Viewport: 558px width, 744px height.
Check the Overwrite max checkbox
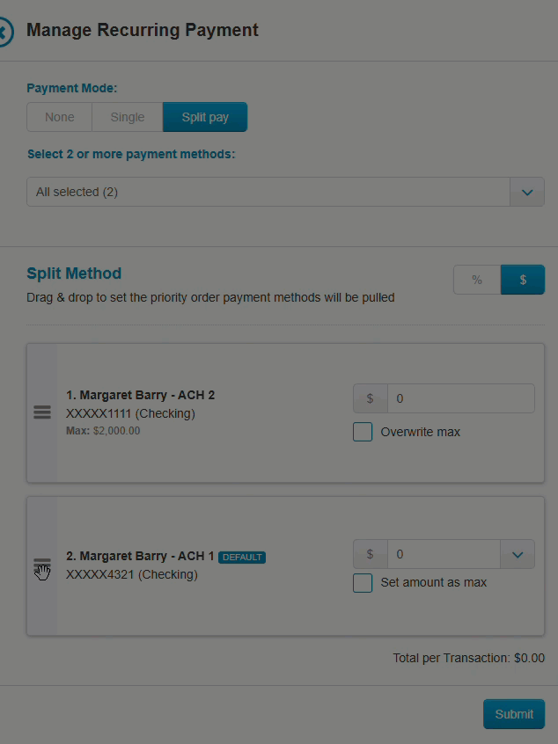click(x=363, y=432)
